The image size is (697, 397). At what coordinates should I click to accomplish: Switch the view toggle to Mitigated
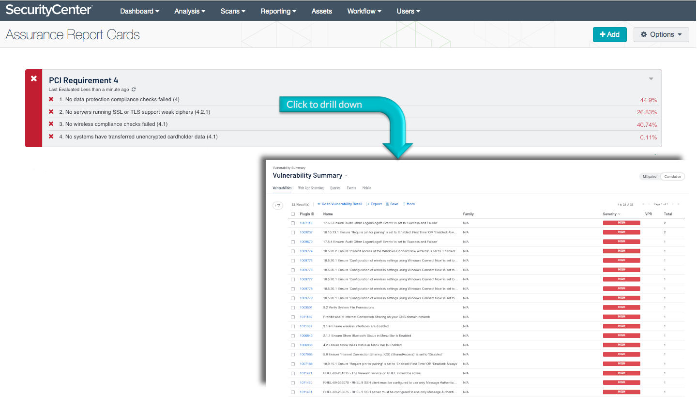pyautogui.click(x=650, y=177)
